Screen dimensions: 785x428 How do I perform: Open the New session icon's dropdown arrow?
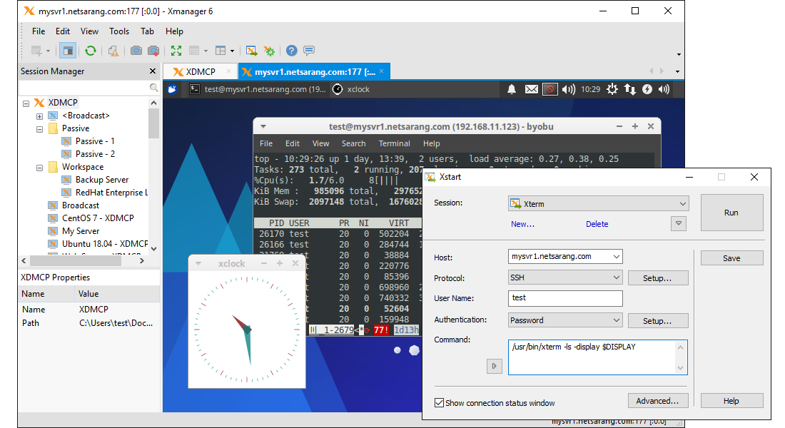[x=48, y=51]
